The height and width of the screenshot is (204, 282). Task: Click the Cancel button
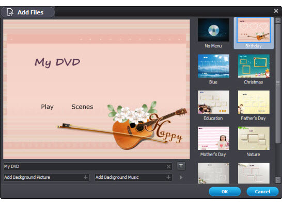point(262,192)
